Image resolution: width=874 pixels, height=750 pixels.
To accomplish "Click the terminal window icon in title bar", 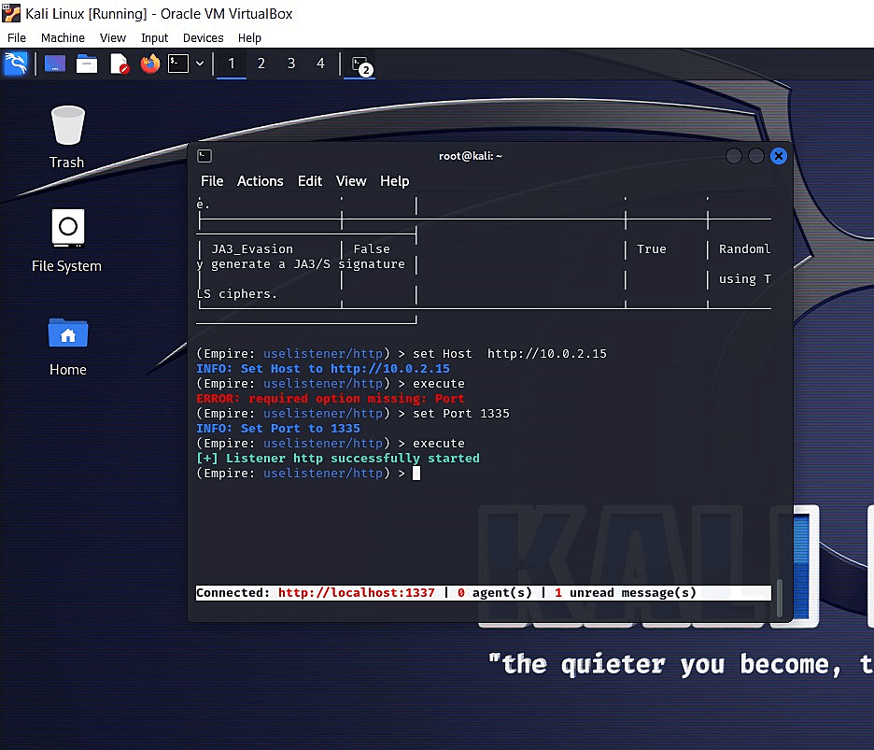I will [204, 156].
